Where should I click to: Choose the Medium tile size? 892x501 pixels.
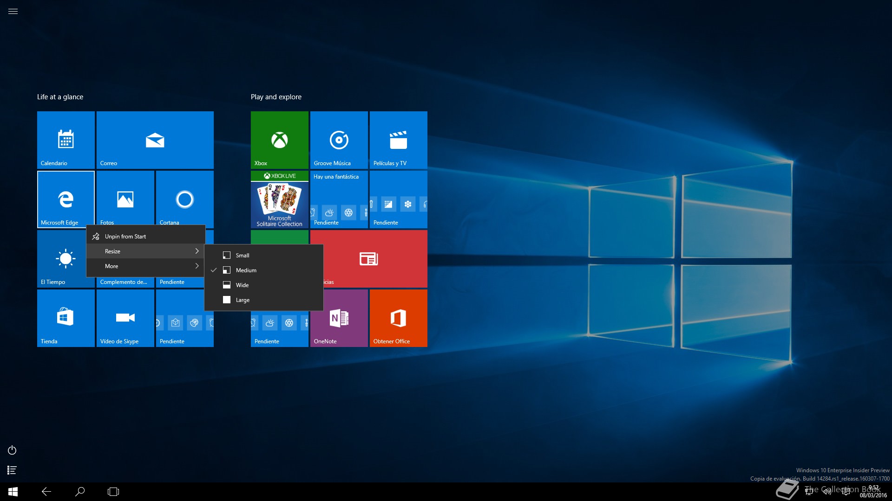(264, 270)
